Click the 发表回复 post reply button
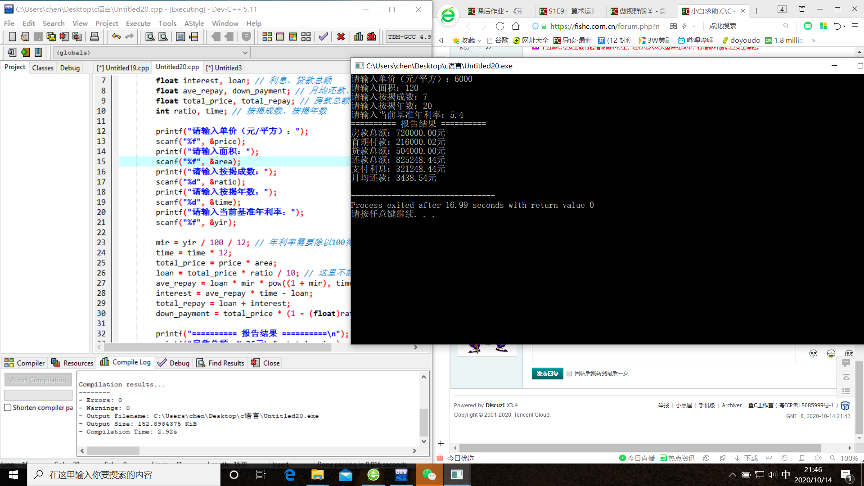The image size is (864, 486). pyautogui.click(x=547, y=373)
